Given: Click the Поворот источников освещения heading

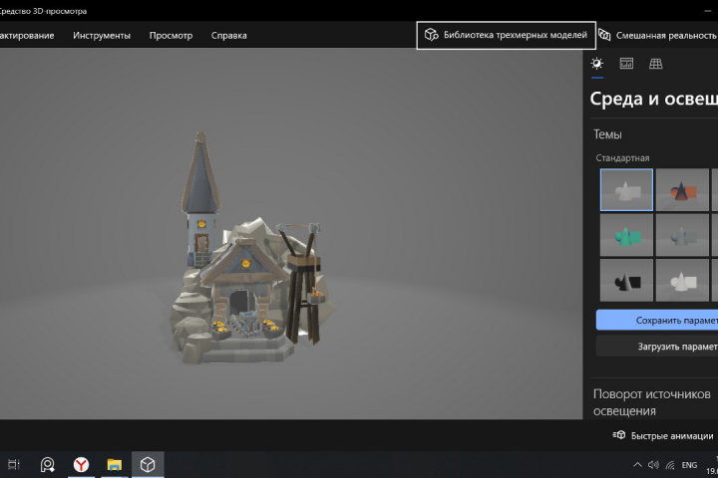Looking at the screenshot, I should (x=651, y=402).
